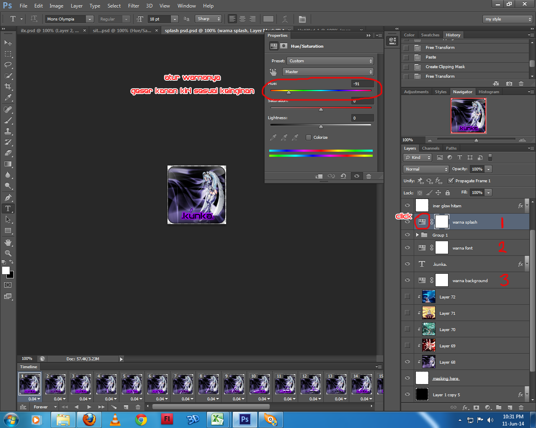Toggle the Propagate Frame 1 checkbox
The image size is (536, 428).
pyautogui.click(x=451, y=181)
